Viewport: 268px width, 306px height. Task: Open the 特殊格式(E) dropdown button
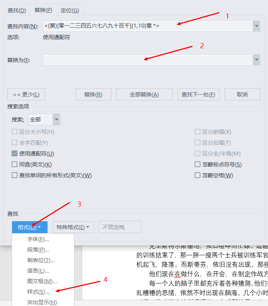pos(73,227)
